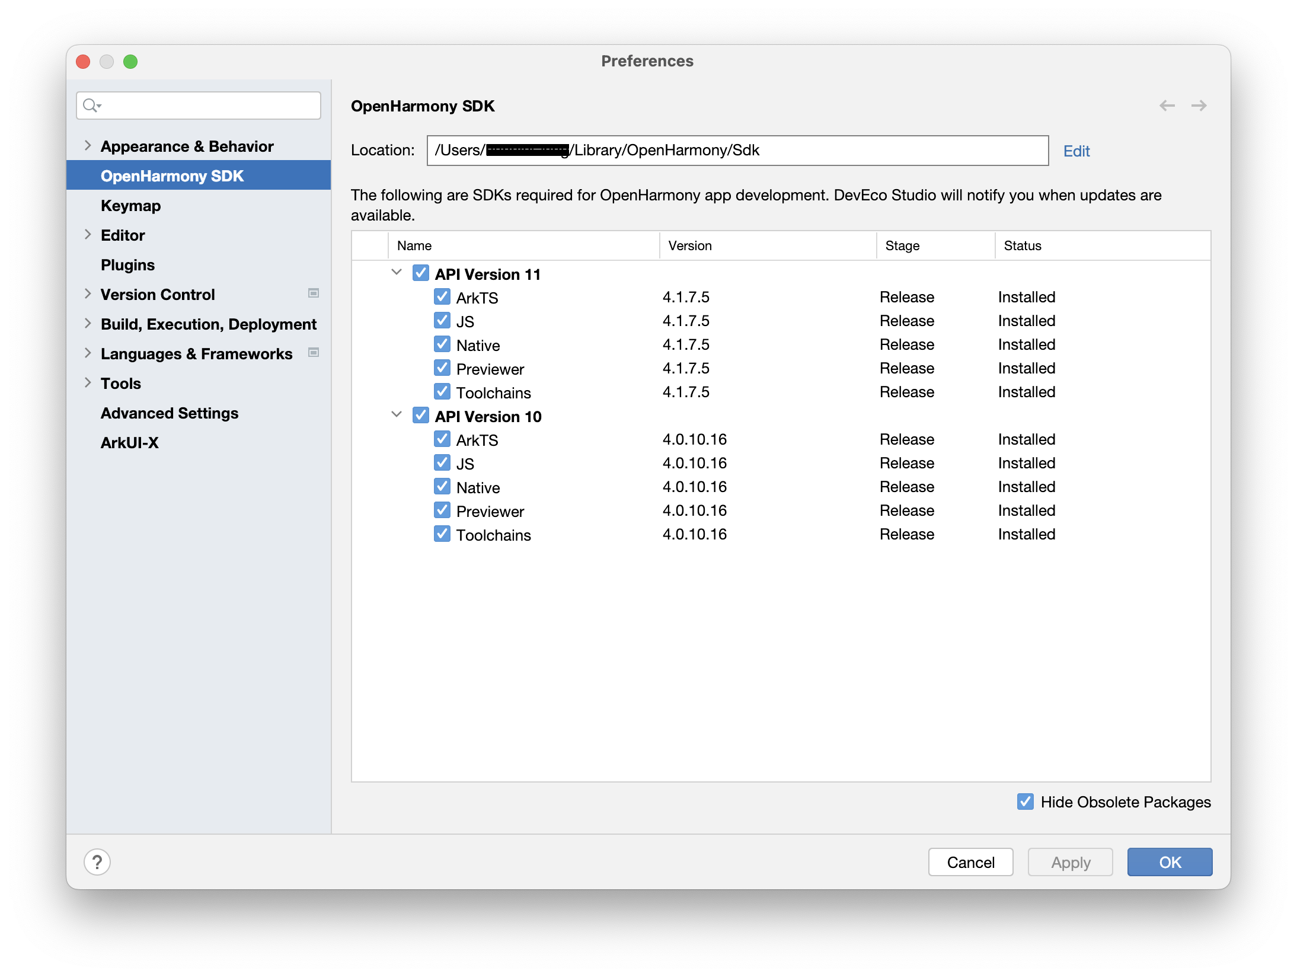Click the Stage column header
The image size is (1297, 977).
[936, 245]
